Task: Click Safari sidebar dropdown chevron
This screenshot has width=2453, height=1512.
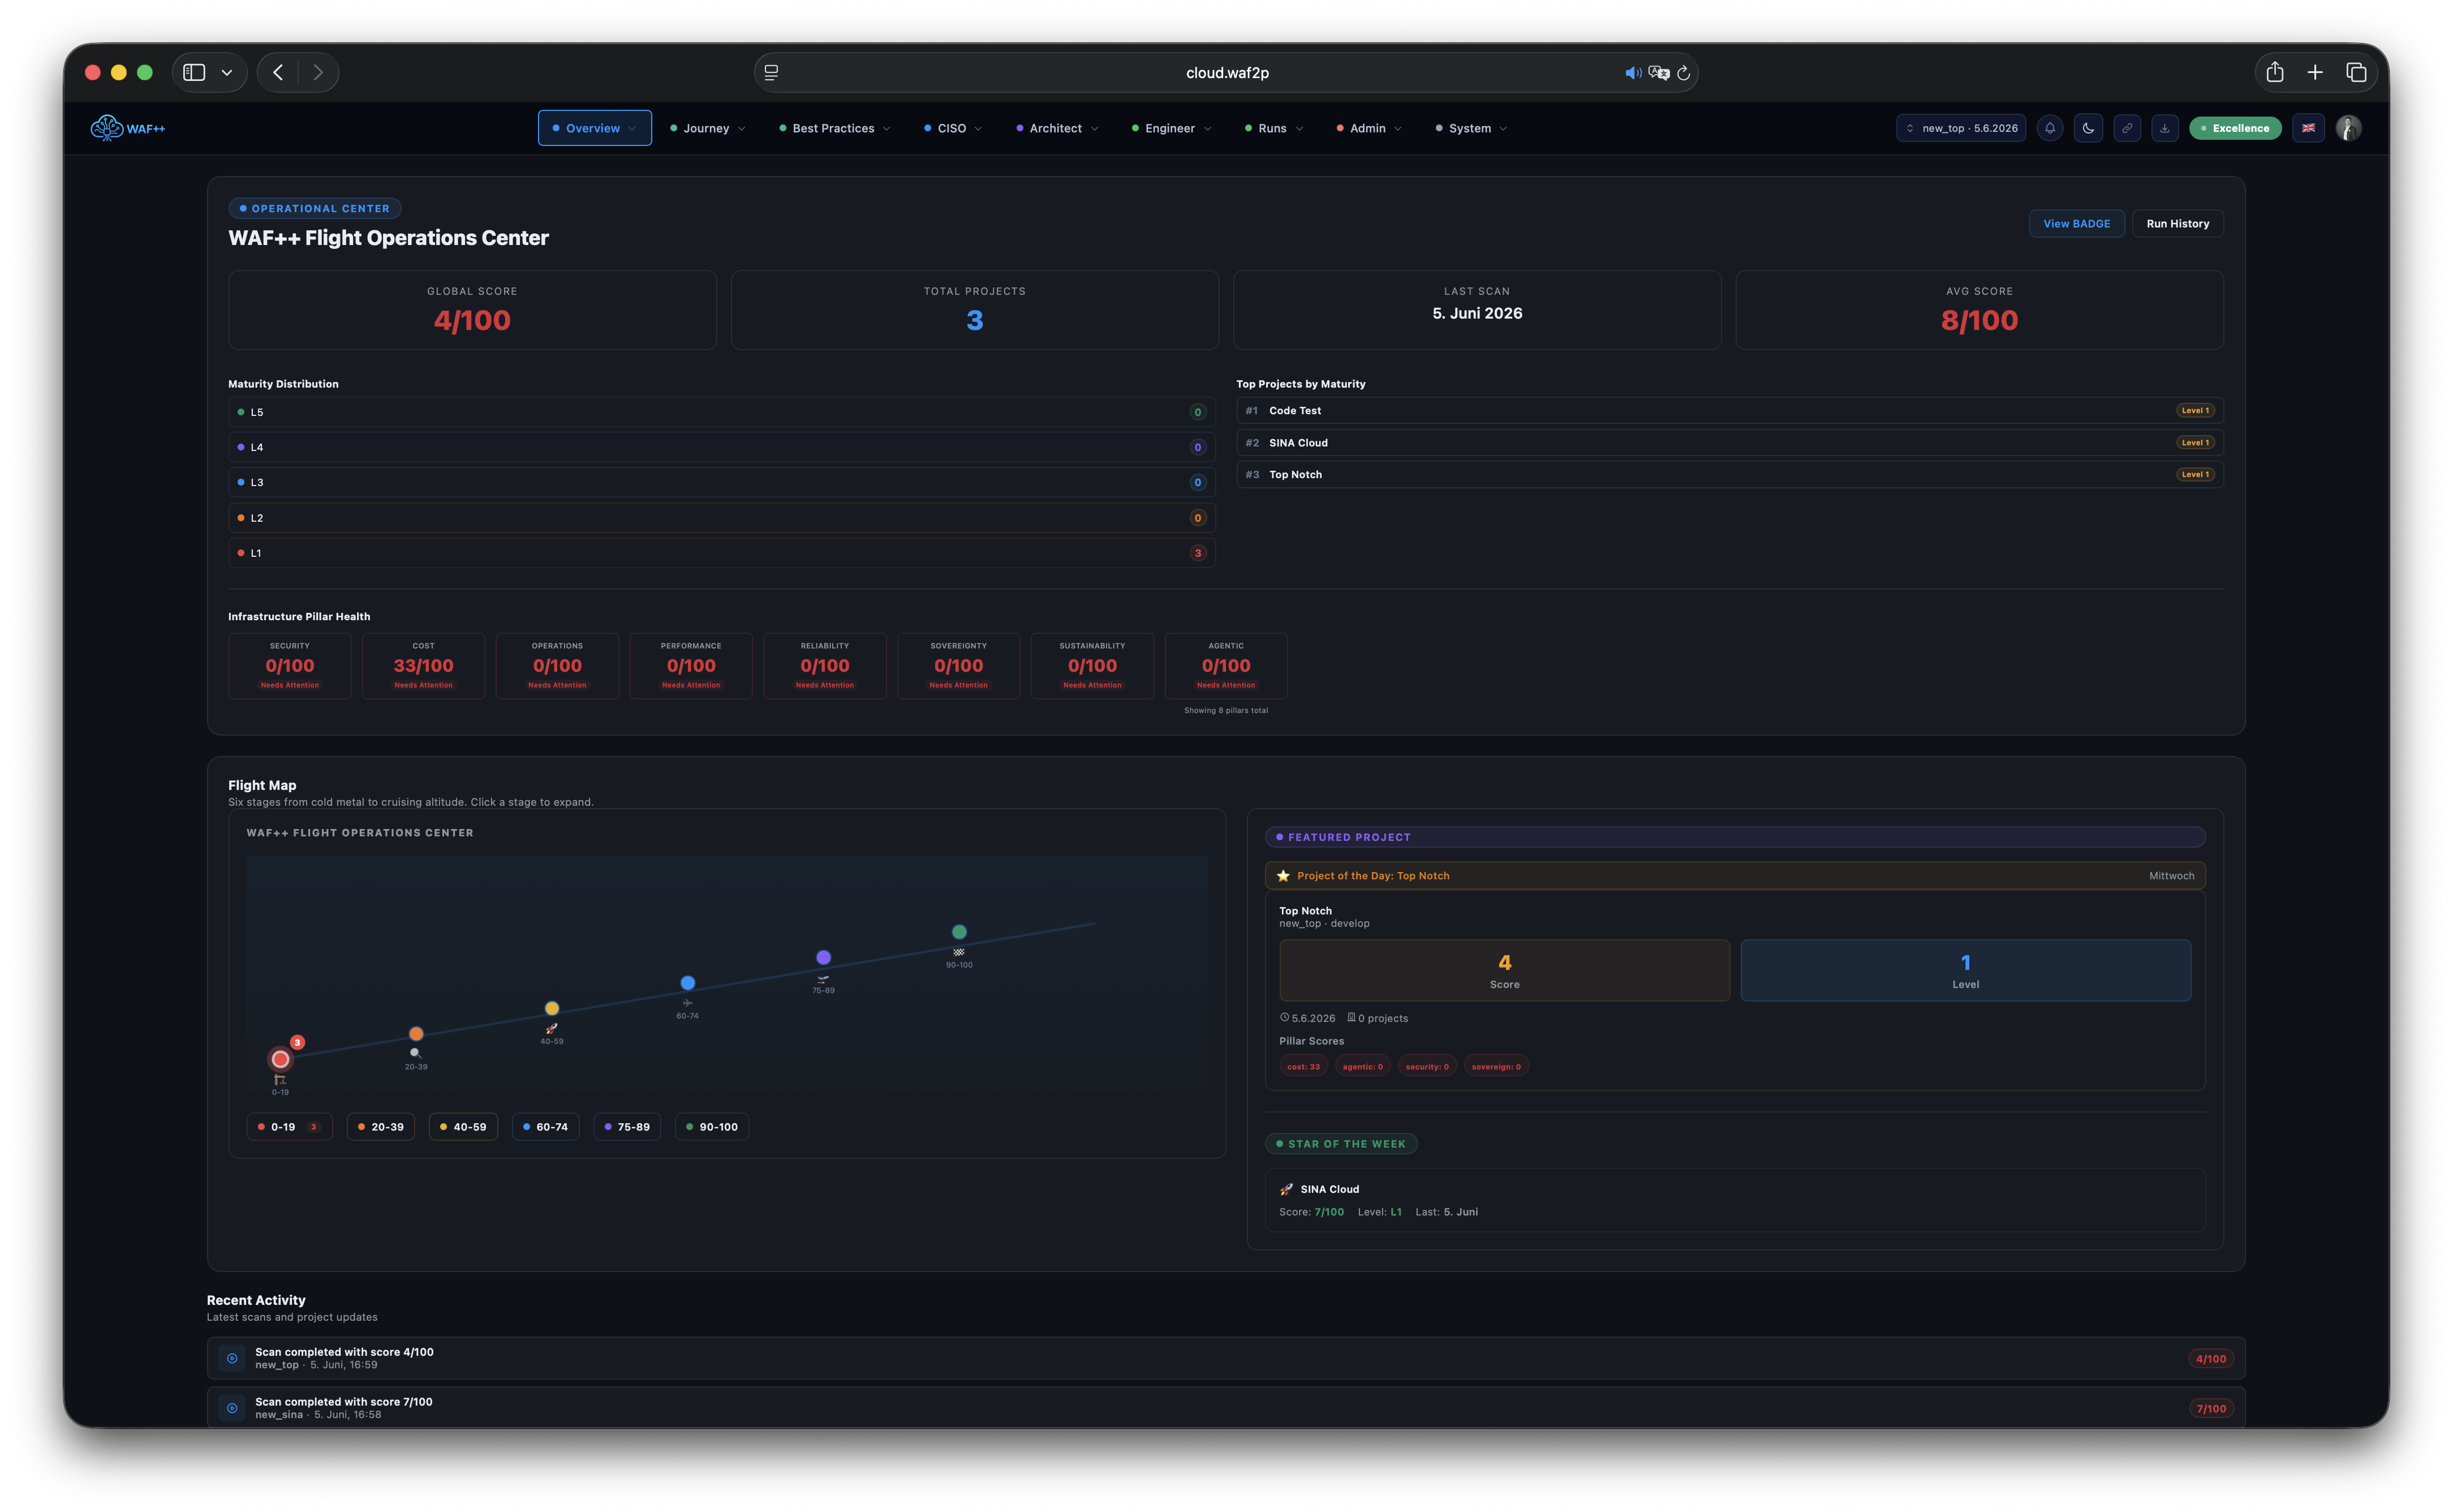Action: coord(227,72)
